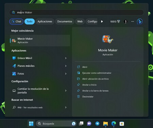Click the Bing Chat icon in the search header
This screenshot has width=153, height=128.
[140, 21]
